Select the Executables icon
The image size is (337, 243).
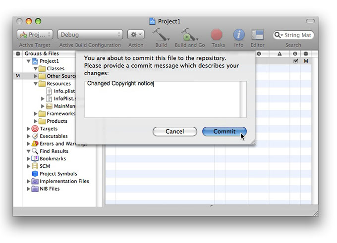[35, 136]
